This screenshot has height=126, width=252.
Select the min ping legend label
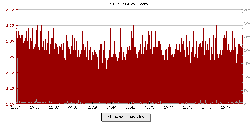click(x=115, y=117)
